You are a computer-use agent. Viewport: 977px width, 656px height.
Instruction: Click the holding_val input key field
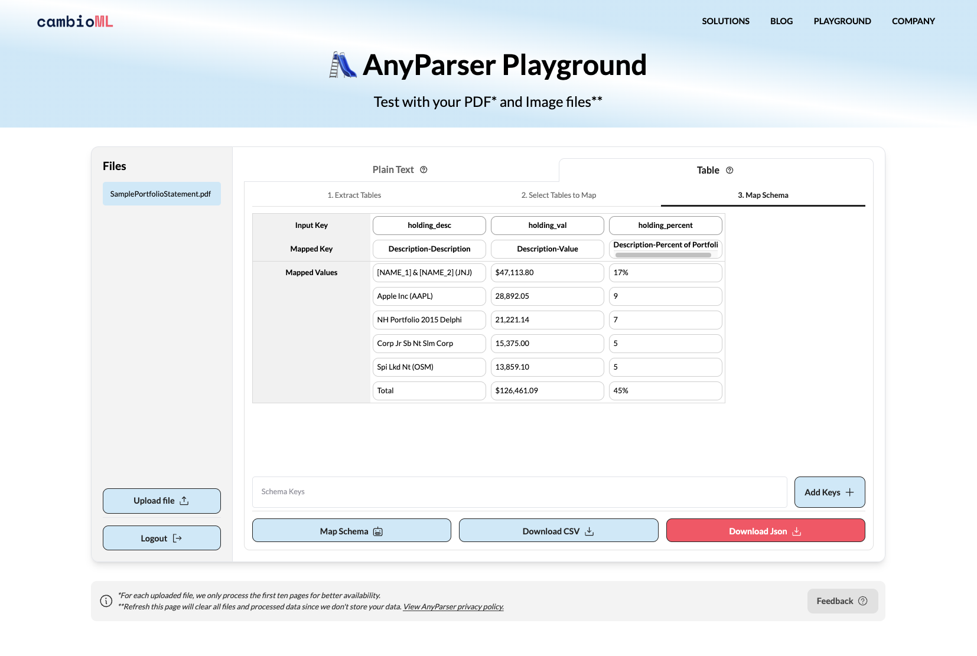pos(548,226)
